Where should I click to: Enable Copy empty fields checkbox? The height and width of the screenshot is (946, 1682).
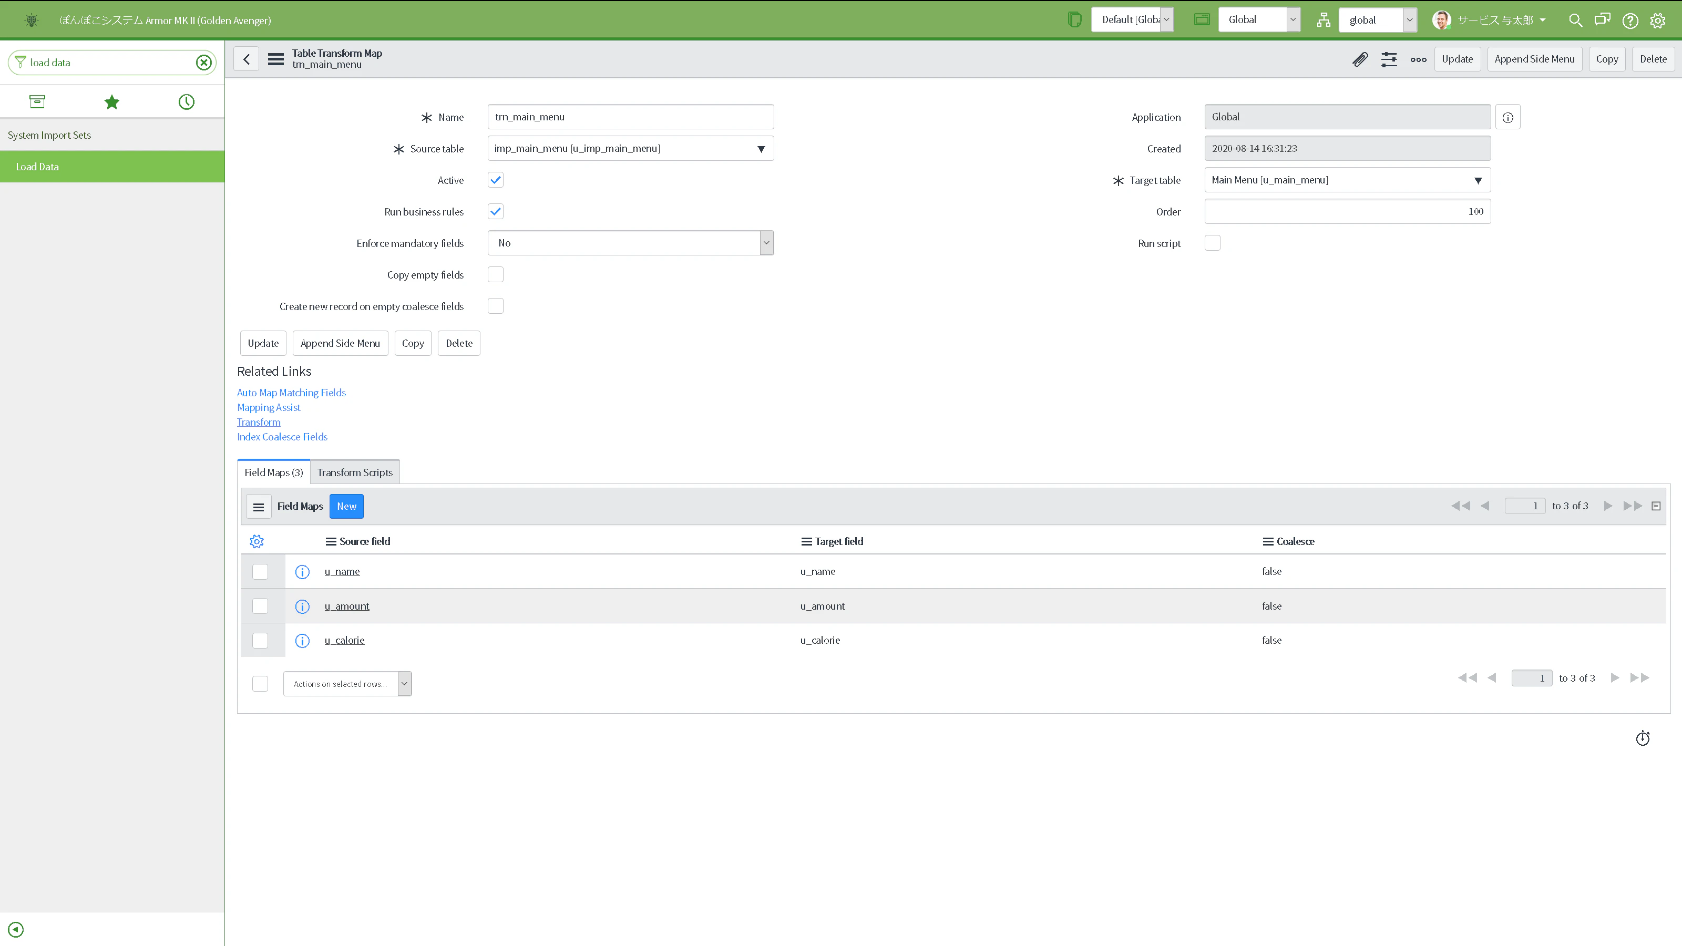click(496, 275)
